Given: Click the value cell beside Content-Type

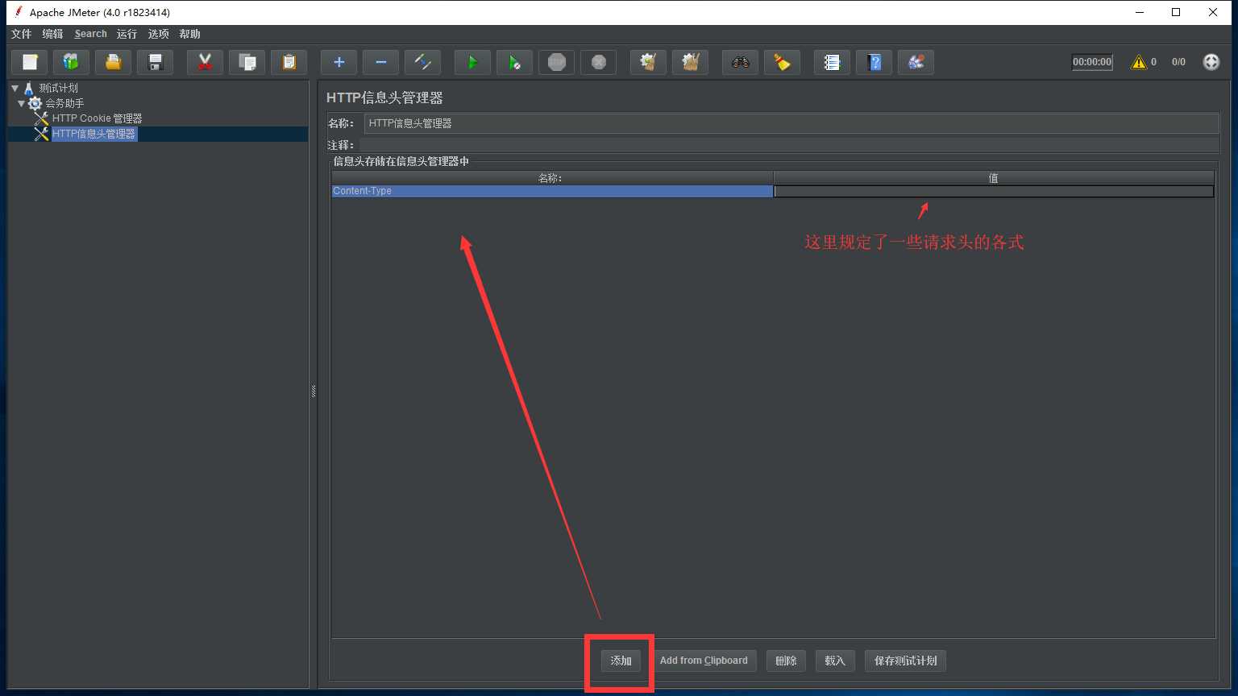Looking at the screenshot, I should [x=994, y=191].
